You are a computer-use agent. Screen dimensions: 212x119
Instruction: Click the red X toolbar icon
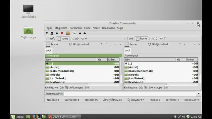(x=62, y=33)
